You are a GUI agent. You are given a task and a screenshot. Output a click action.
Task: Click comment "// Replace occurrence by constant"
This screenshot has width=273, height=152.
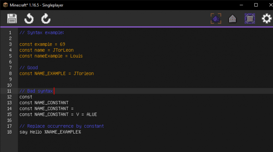pos(62,126)
